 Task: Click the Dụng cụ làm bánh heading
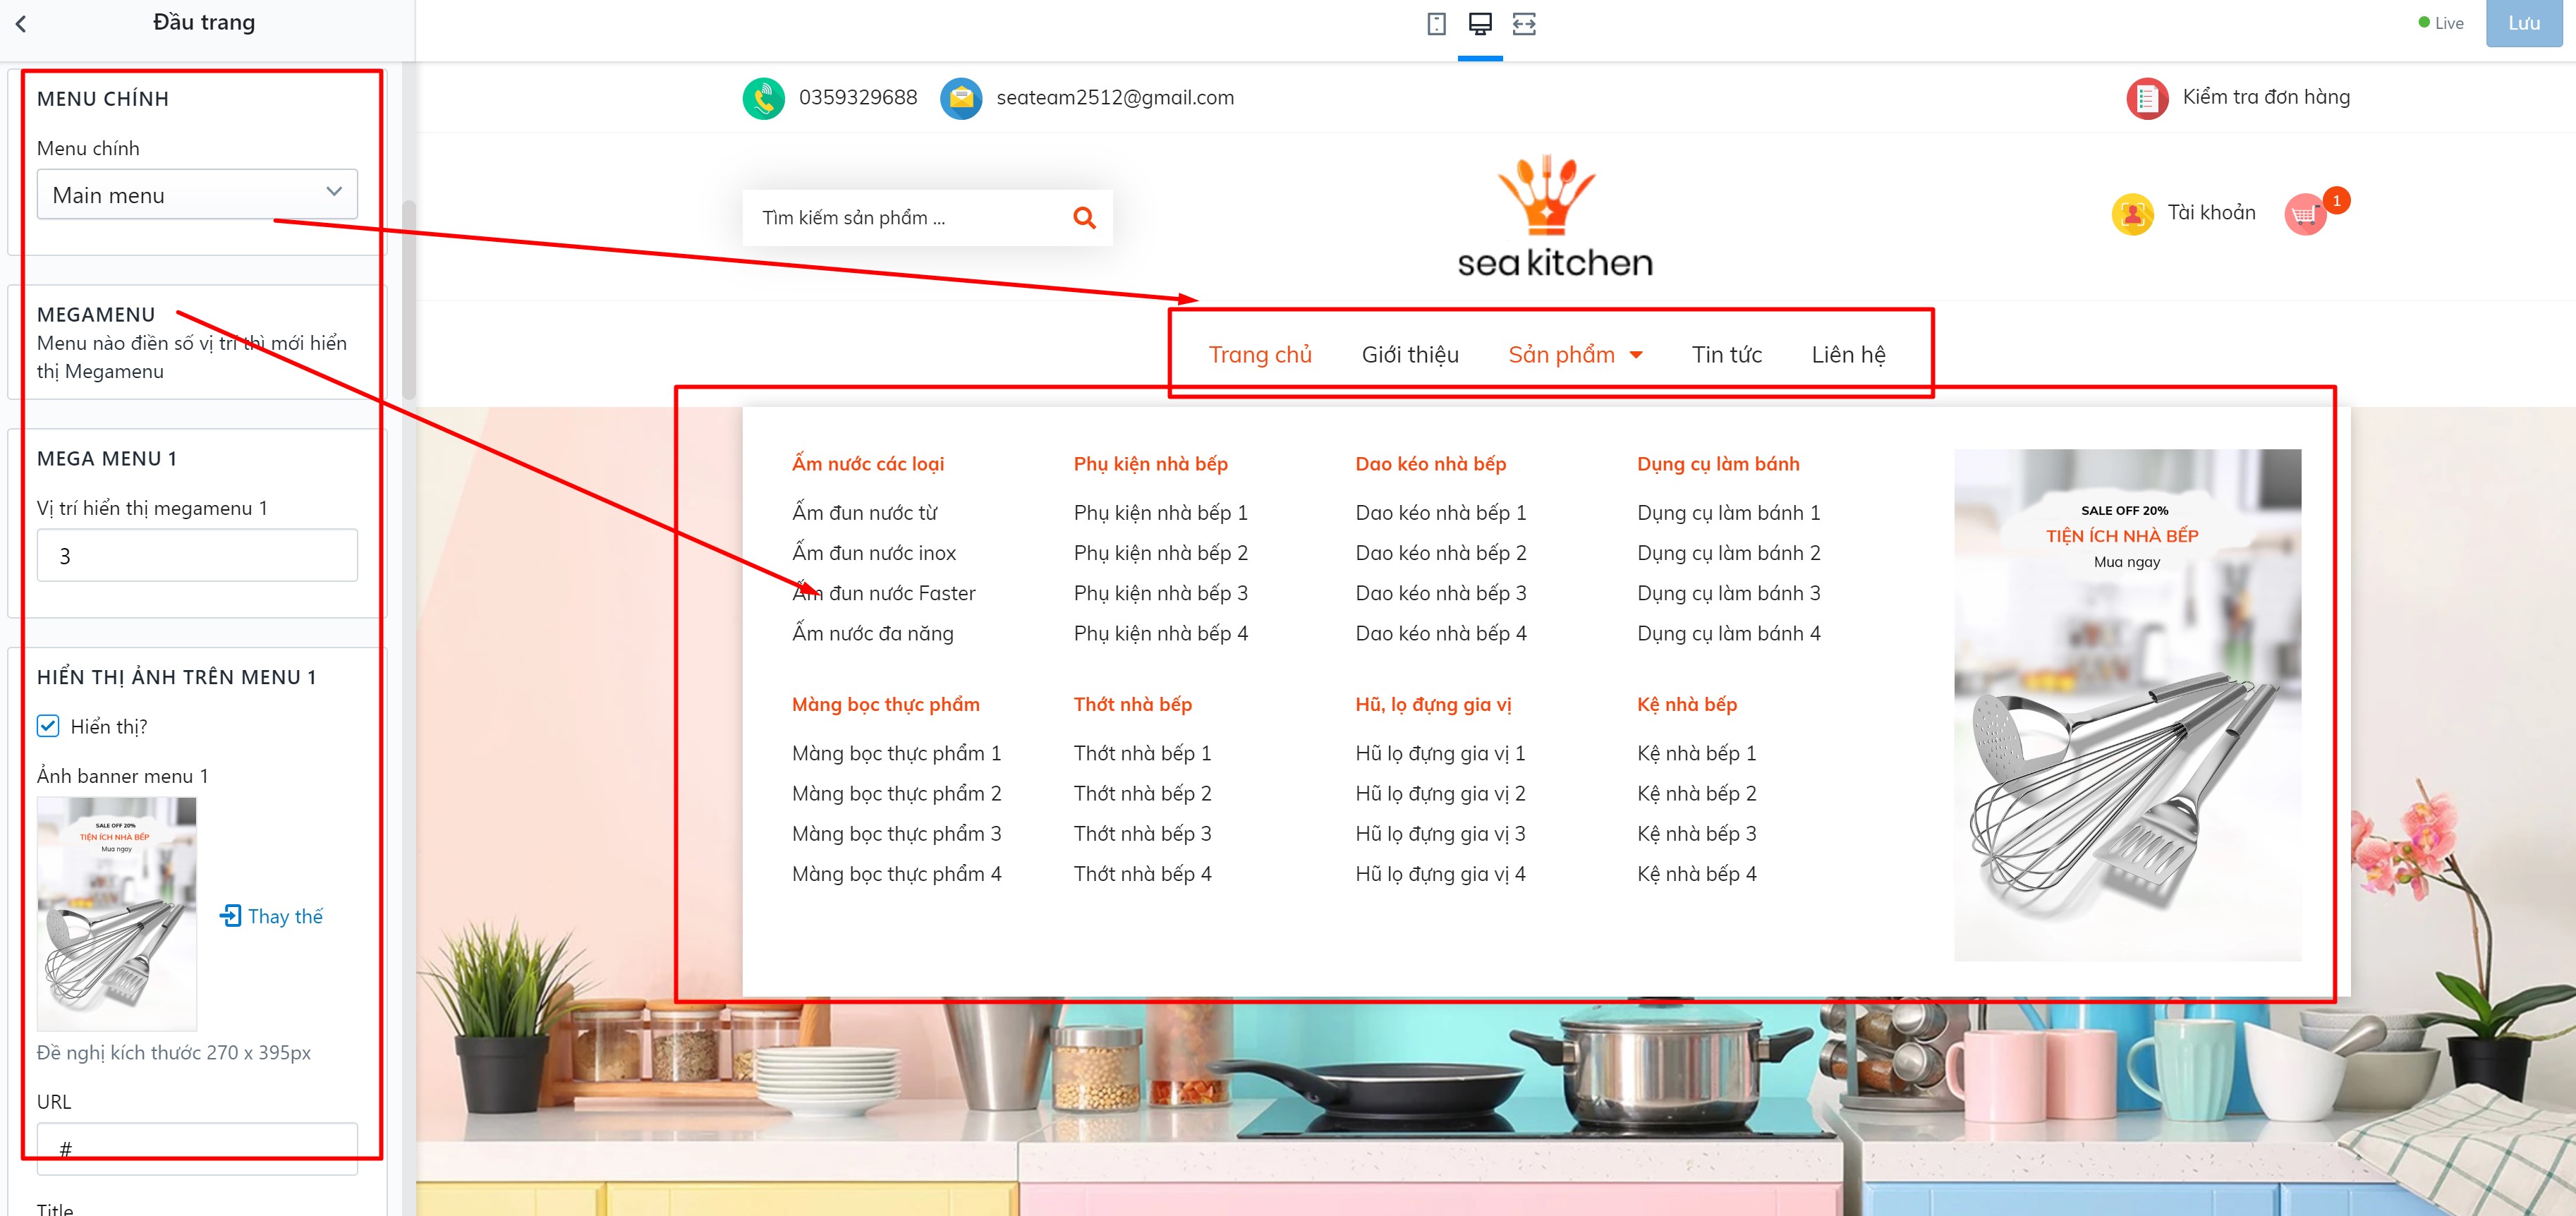[x=1718, y=464]
